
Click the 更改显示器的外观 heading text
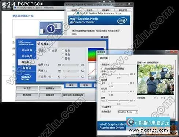tap(23, 16)
